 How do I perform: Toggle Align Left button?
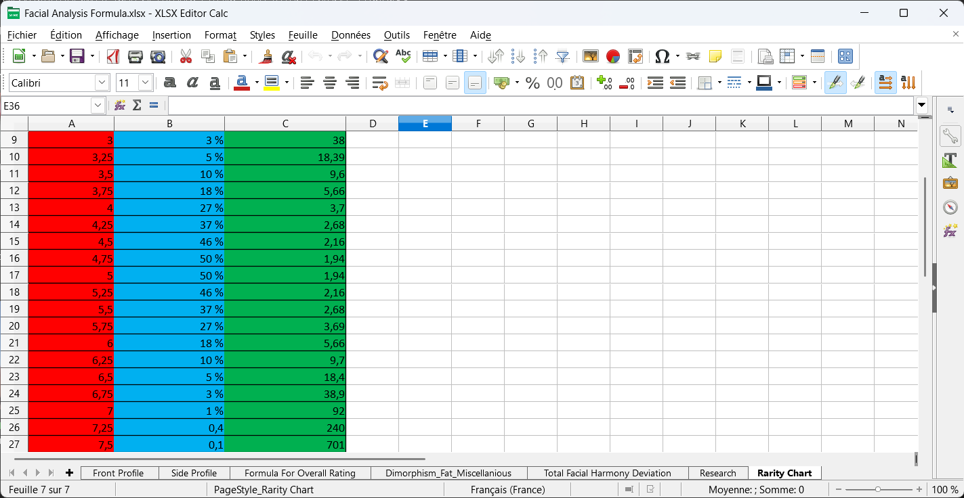(308, 83)
